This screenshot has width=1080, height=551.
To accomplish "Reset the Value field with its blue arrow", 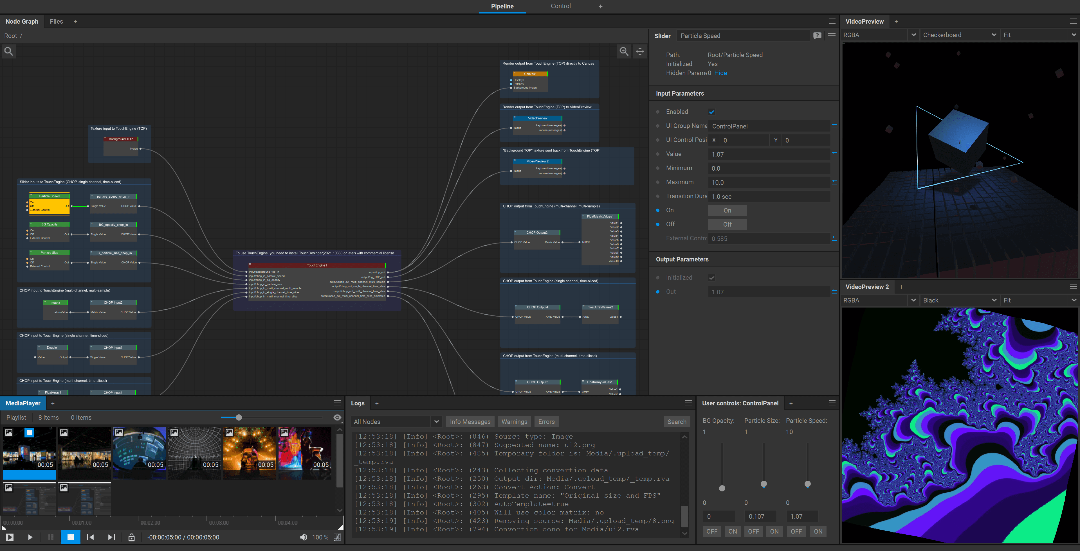I will (835, 154).
